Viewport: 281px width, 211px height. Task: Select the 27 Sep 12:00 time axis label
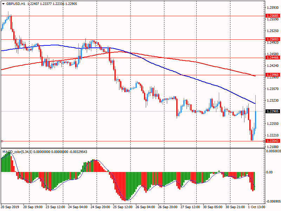(190, 207)
